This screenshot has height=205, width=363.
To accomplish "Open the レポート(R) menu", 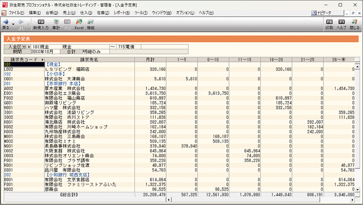I will pyautogui.click(x=122, y=13).
